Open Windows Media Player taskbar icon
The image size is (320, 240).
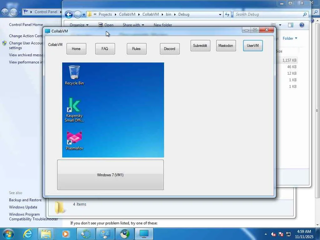pos(66,234)
